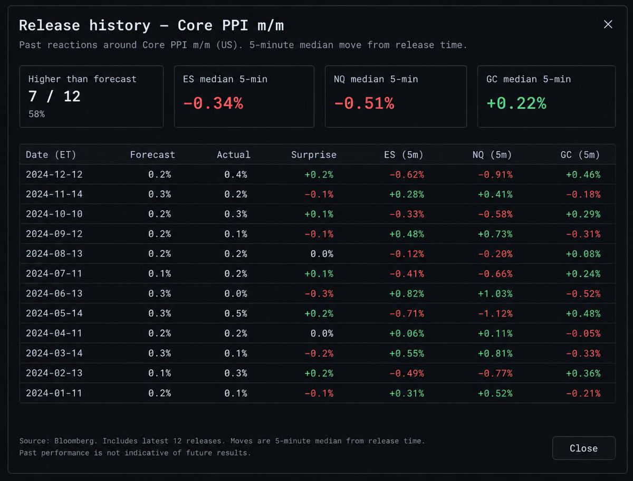Click the Close button at the bottom
633x481 pixels.
click(583, 448)
